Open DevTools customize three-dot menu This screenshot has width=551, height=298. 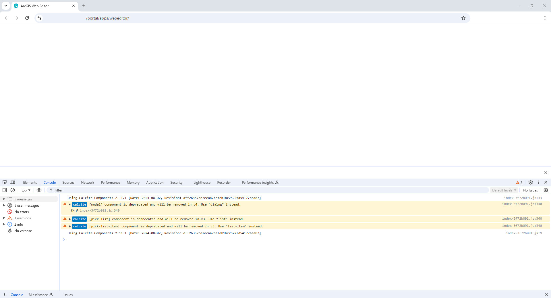click(x=539, y=183)
